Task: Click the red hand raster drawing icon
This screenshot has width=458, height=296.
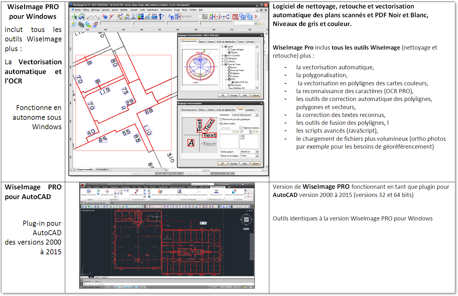Action: click(x=235, y=17)
